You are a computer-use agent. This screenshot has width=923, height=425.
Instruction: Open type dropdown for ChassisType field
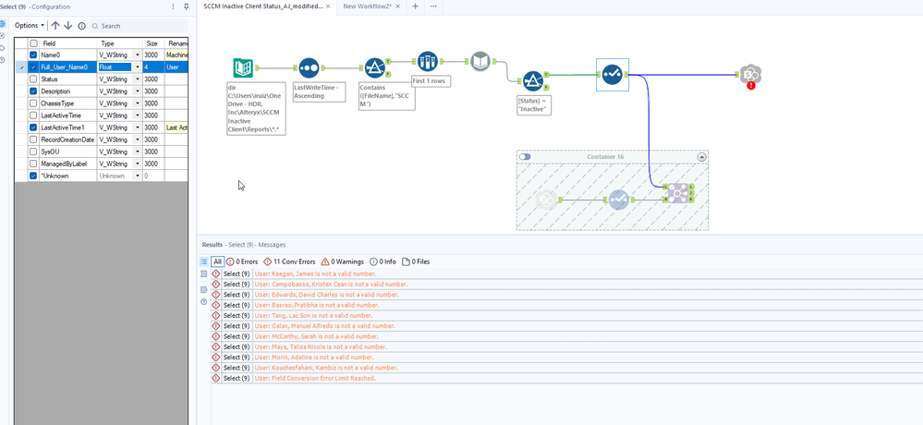138,103
